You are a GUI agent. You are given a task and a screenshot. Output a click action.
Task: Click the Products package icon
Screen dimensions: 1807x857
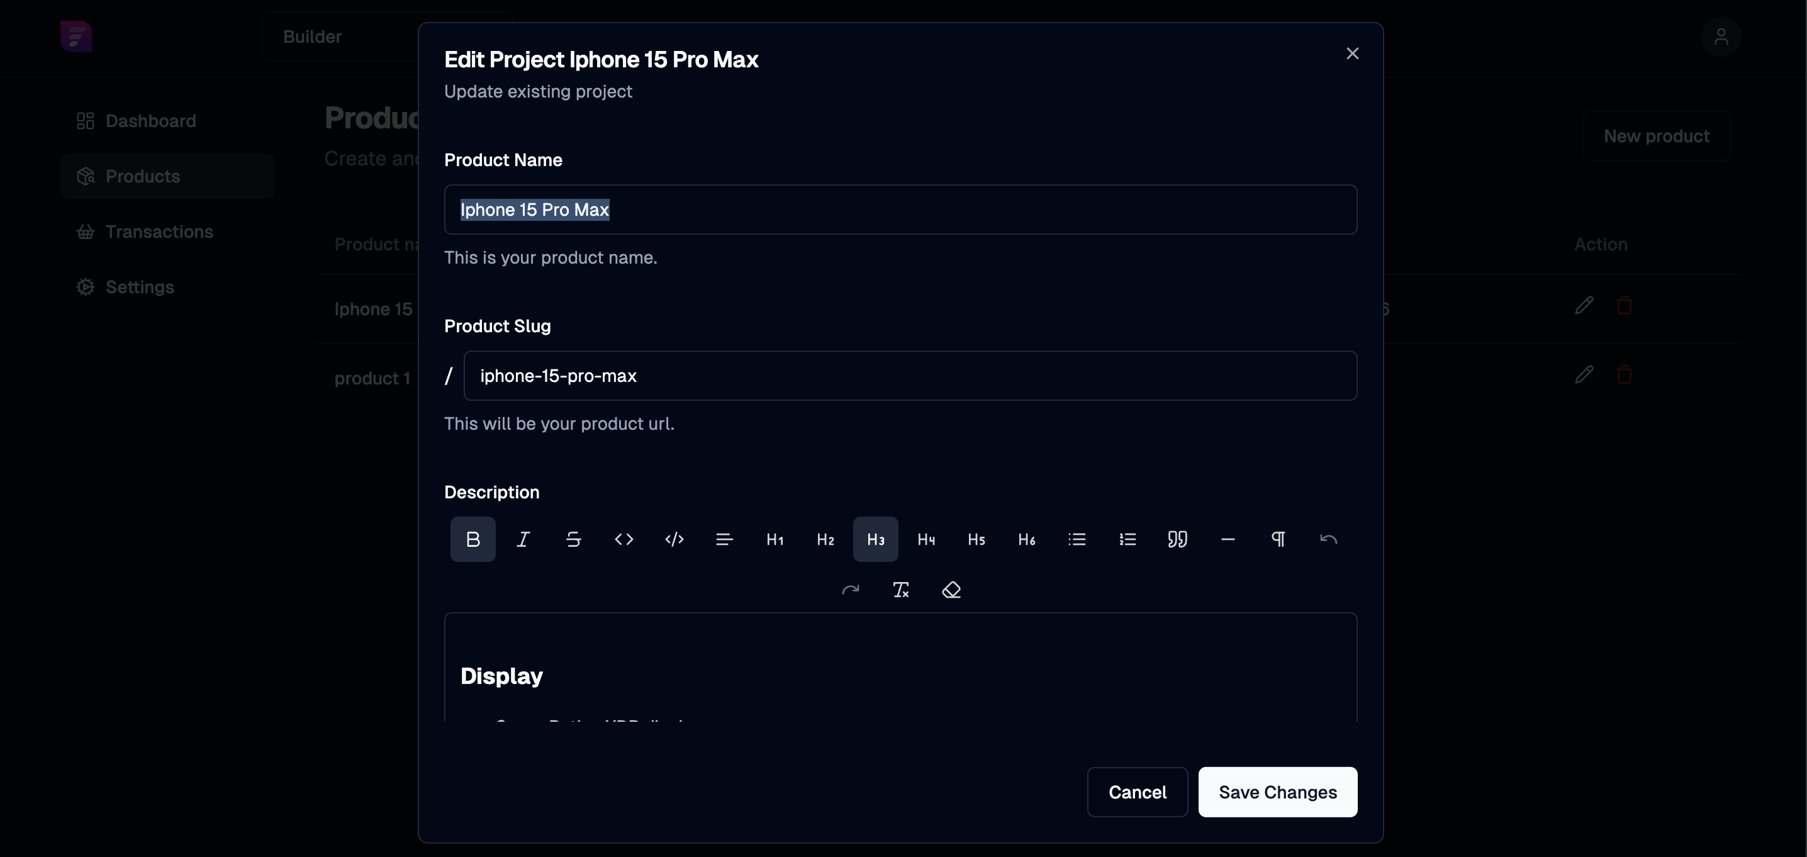coord(86,176)
